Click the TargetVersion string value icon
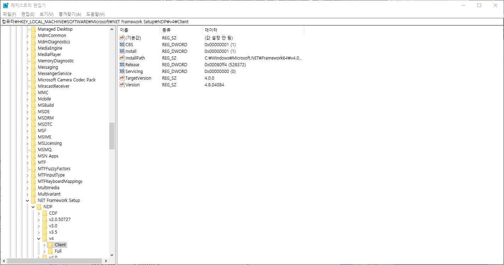The width and height of the screenshot is (504, 265). [122, 78]
